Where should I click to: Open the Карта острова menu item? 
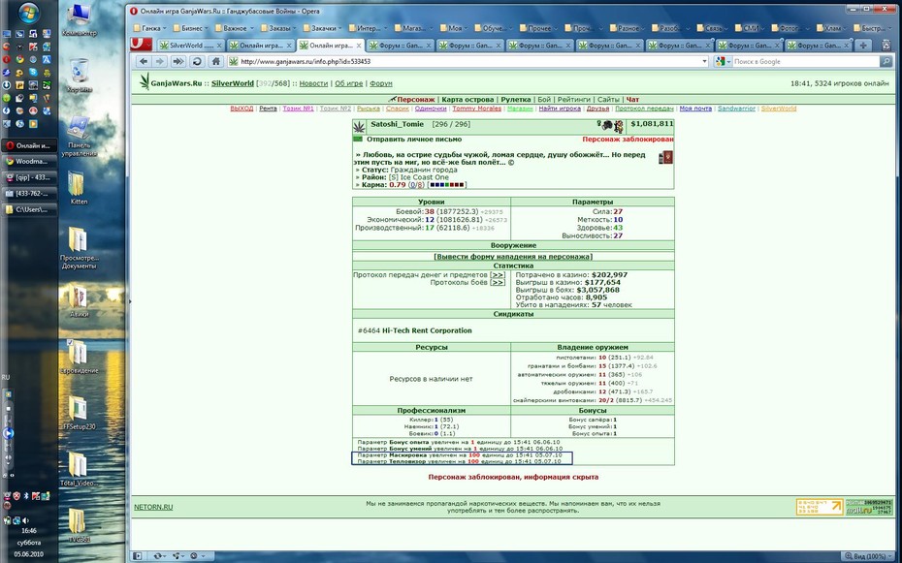[467, 100]
